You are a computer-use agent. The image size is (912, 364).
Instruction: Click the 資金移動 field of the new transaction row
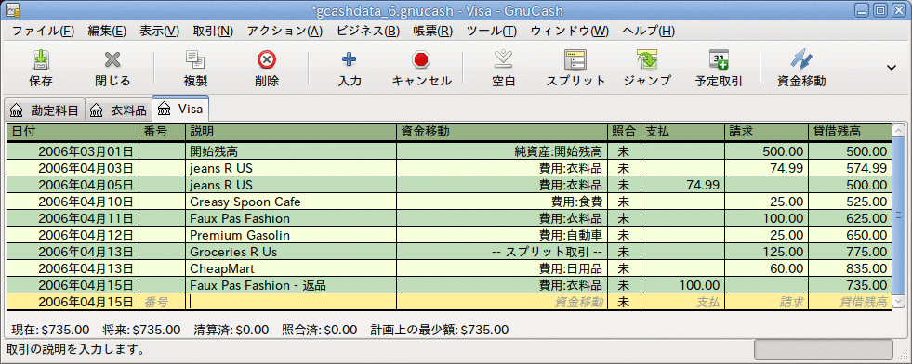coord(502,302)
